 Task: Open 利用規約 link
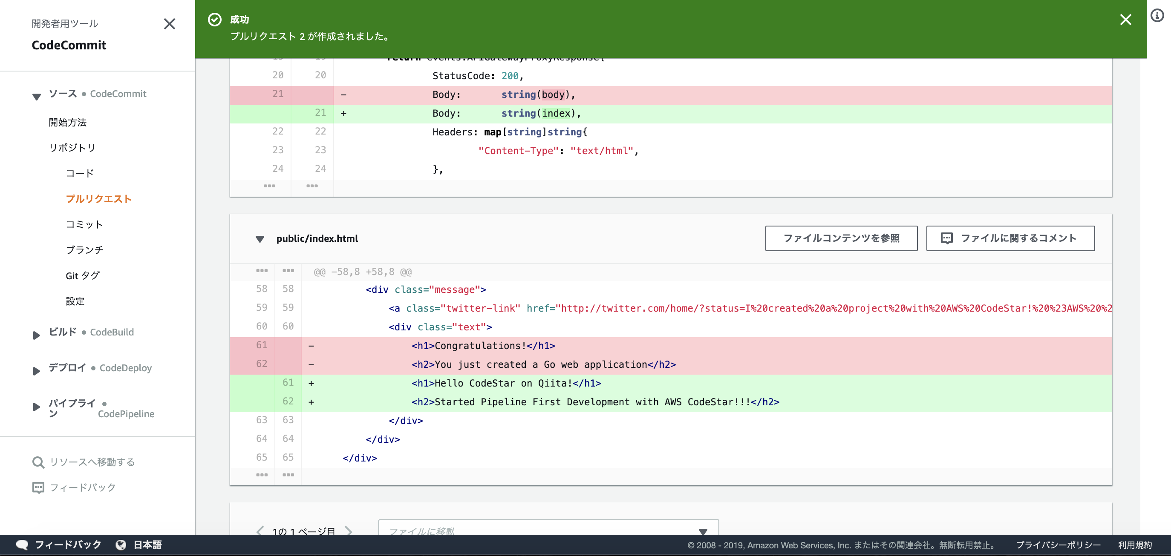point(1135,545)
